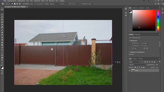
Task: Open the search magnifier at top right
Action: [156, 4]
